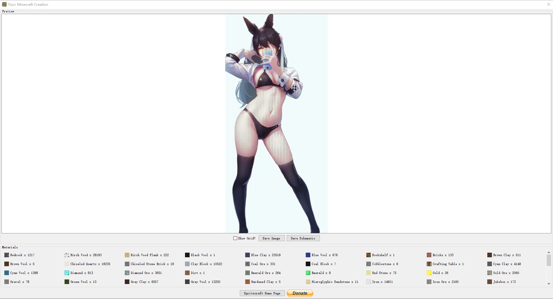This screenshot has width=553, height=299.
Task: Select the Dirt block icon
Action: click(x=187, y=273)
